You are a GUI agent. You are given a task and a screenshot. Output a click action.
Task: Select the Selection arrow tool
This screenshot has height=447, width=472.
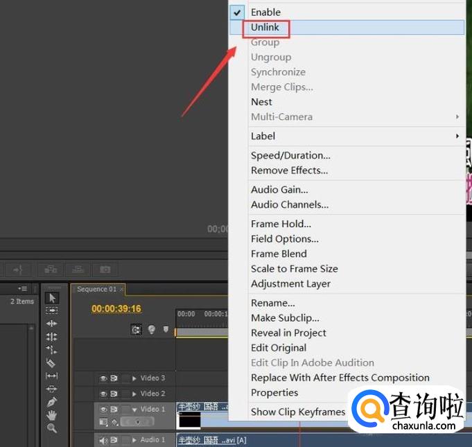[x=52, y=298]
